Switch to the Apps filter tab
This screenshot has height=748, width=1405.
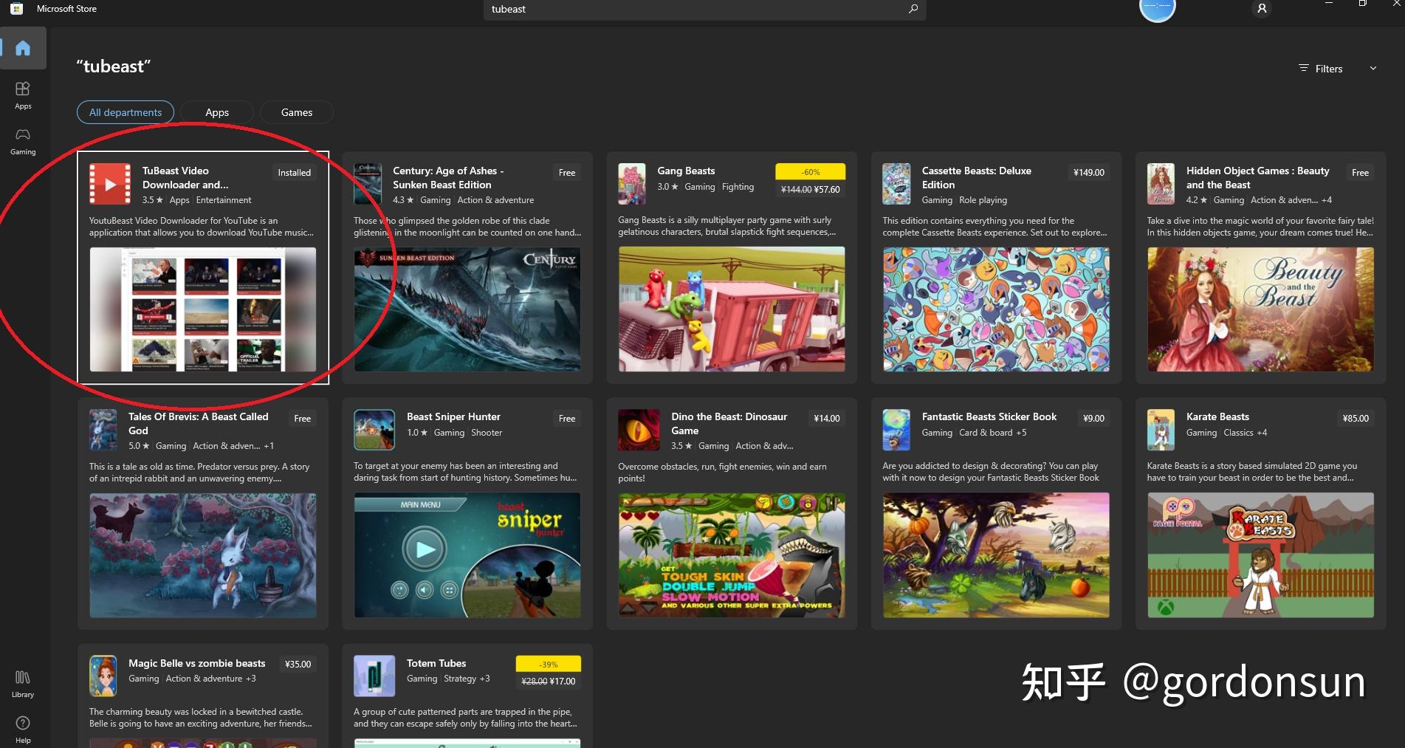point(217,112)
